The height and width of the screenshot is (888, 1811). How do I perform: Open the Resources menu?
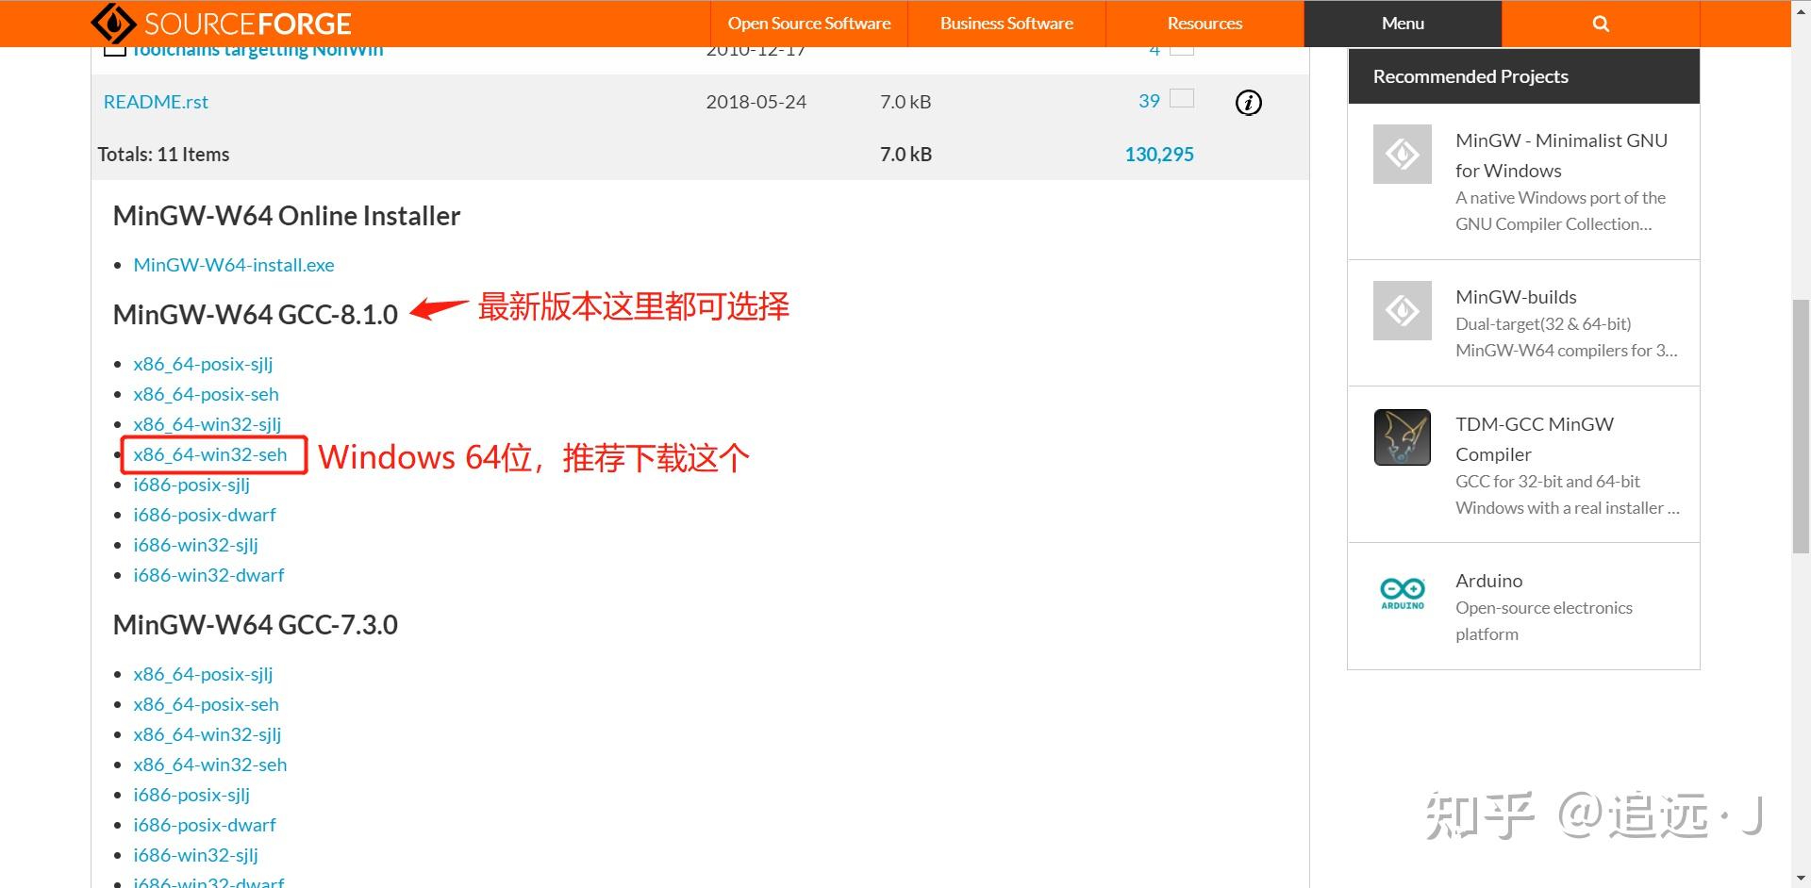point(1205,24)
